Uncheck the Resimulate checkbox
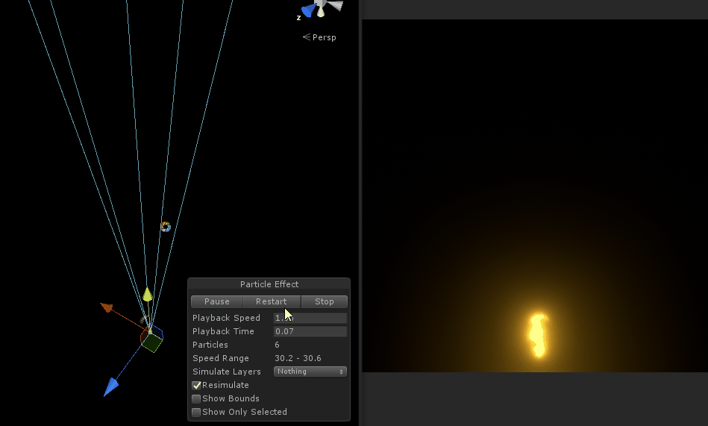This screenshot has height=426, width=708. (x=197, y=385)
